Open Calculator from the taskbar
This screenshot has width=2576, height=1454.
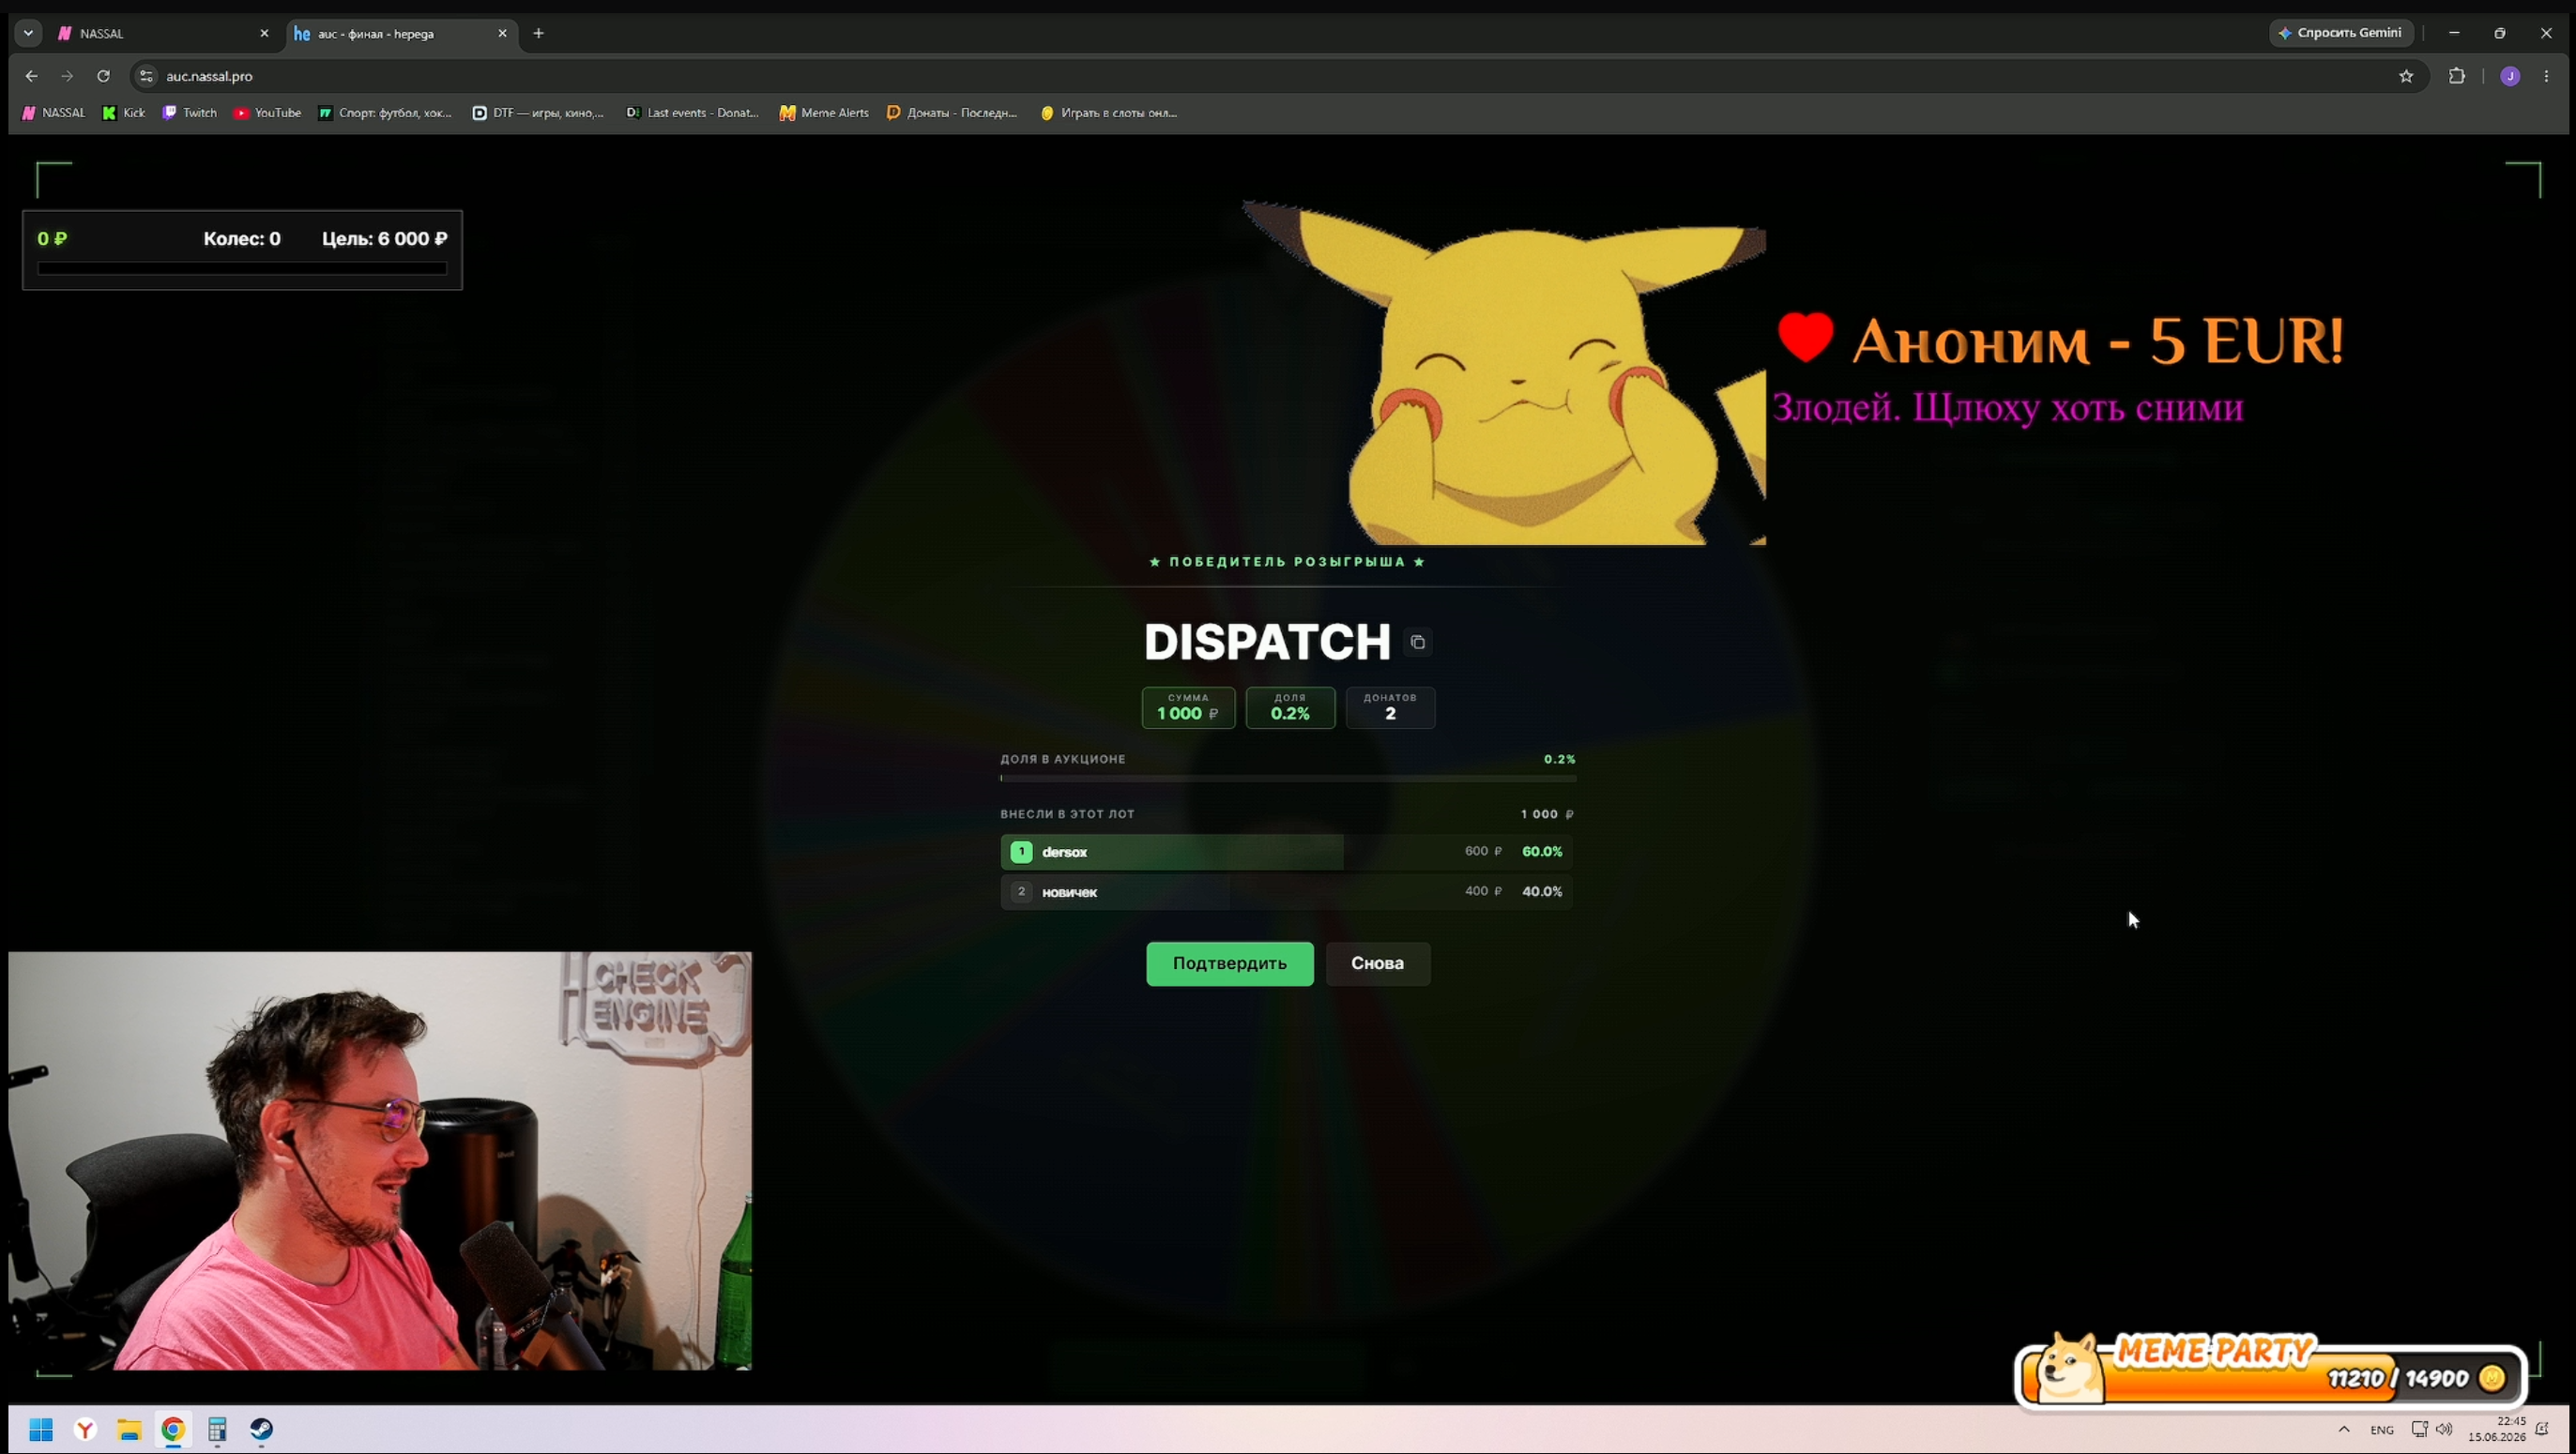[217, 1430]
